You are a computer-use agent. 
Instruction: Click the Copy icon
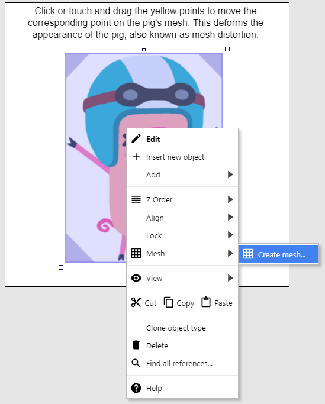coord(168,302)
